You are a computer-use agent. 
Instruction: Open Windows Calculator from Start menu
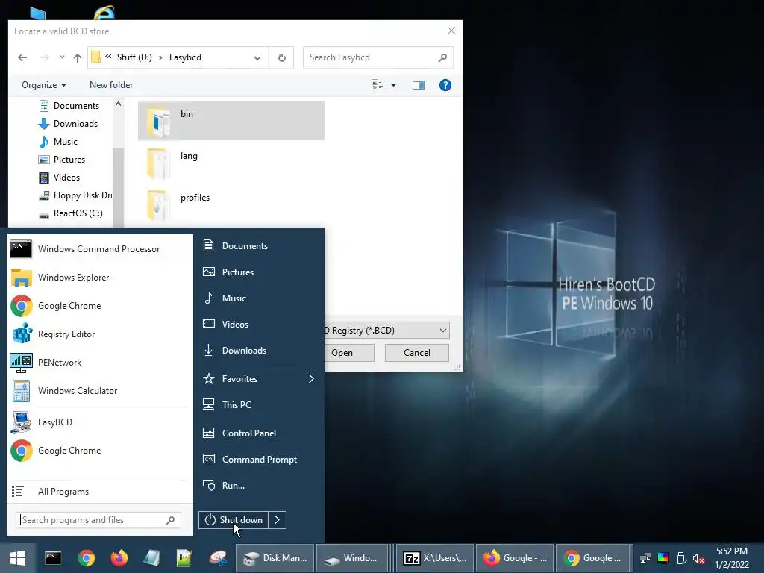click(99, 391)
